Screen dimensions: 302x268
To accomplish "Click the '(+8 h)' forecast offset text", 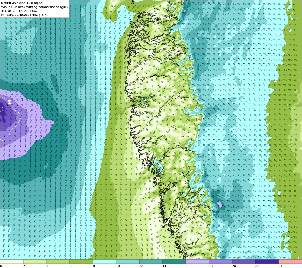I will (x=43, y=15).
